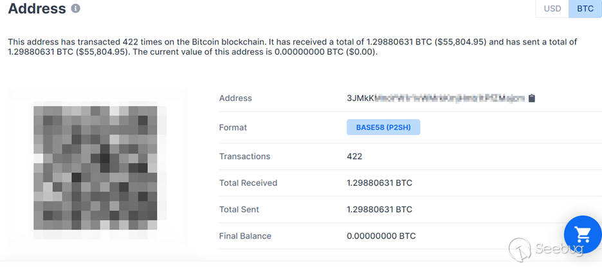Switch currency display to BTC
602x267 pixels.
(x=585, y=9)
